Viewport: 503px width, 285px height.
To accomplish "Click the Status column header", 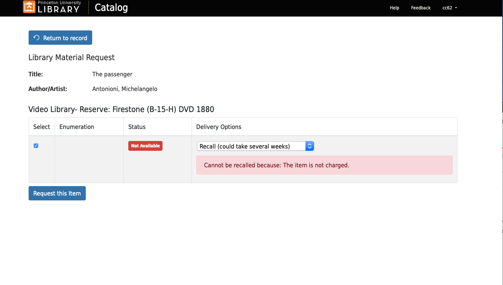I will point(137,127).
